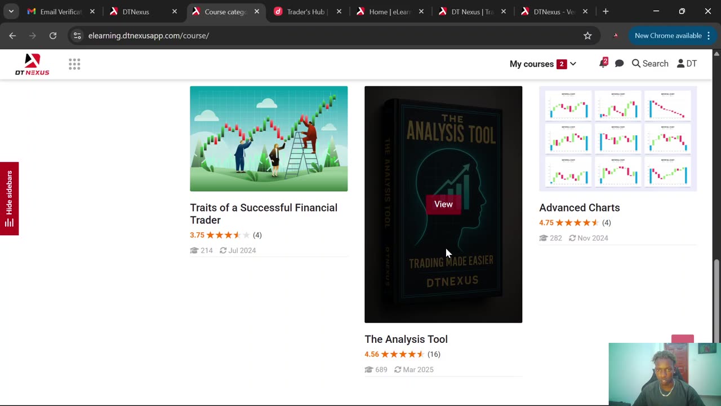Open Traits of a Successful Financial Trader title
Viewport: 721px width, 406px height.
point(264,214)
